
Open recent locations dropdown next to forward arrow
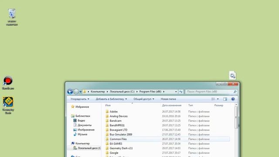pyautogui.click(x=80, y=92)
